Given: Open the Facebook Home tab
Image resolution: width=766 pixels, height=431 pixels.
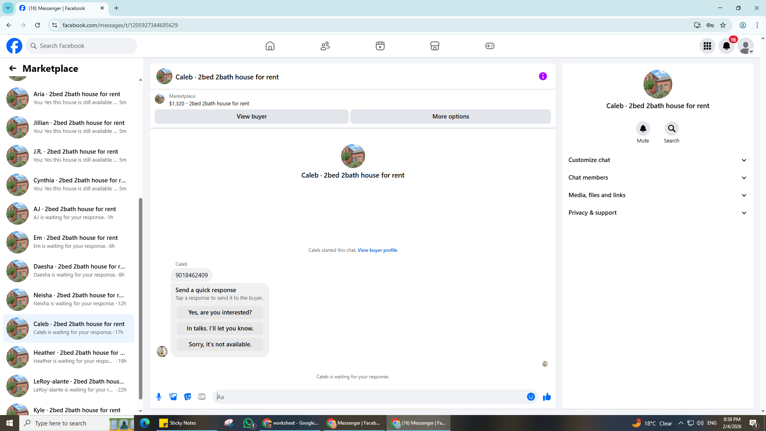Looking at the screenshot, I should point(270,46).
